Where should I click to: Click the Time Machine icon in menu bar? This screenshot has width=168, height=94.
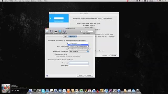(148, 1)
